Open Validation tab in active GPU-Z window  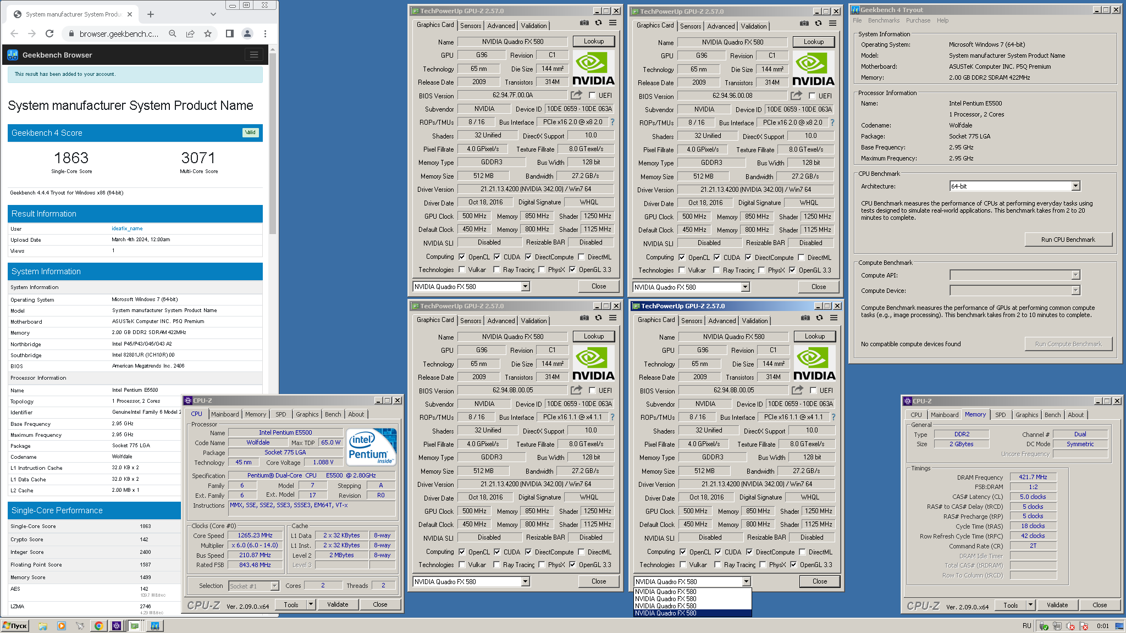coord(755,321)
